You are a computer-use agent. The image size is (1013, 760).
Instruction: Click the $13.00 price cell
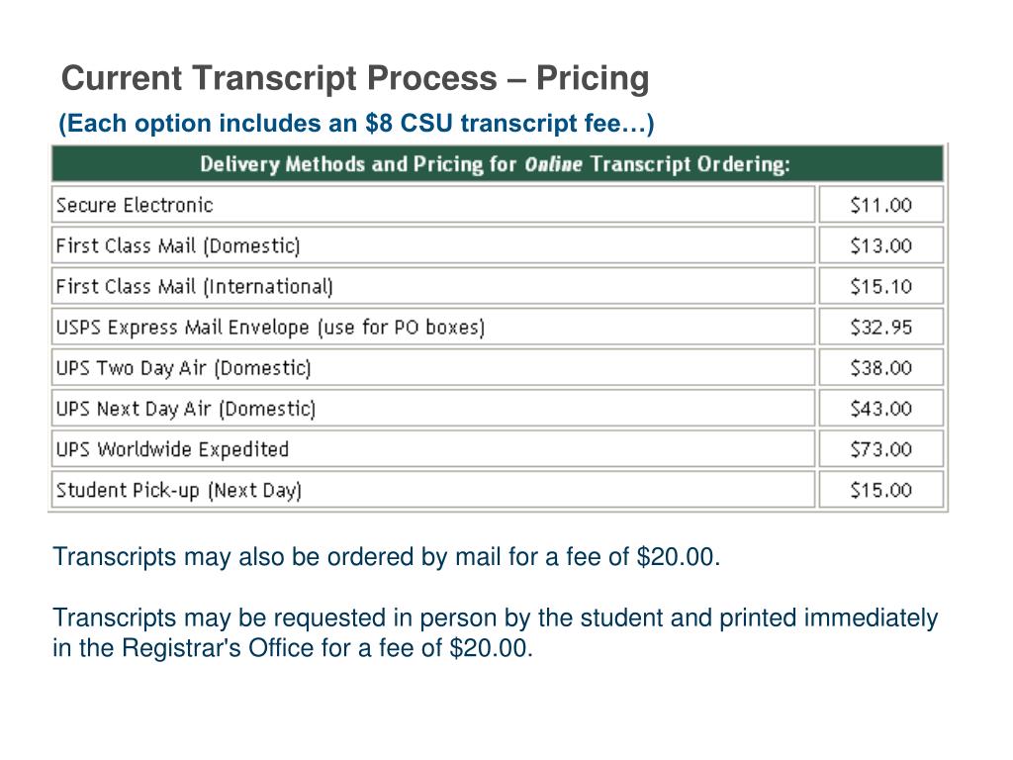[880, 245]
